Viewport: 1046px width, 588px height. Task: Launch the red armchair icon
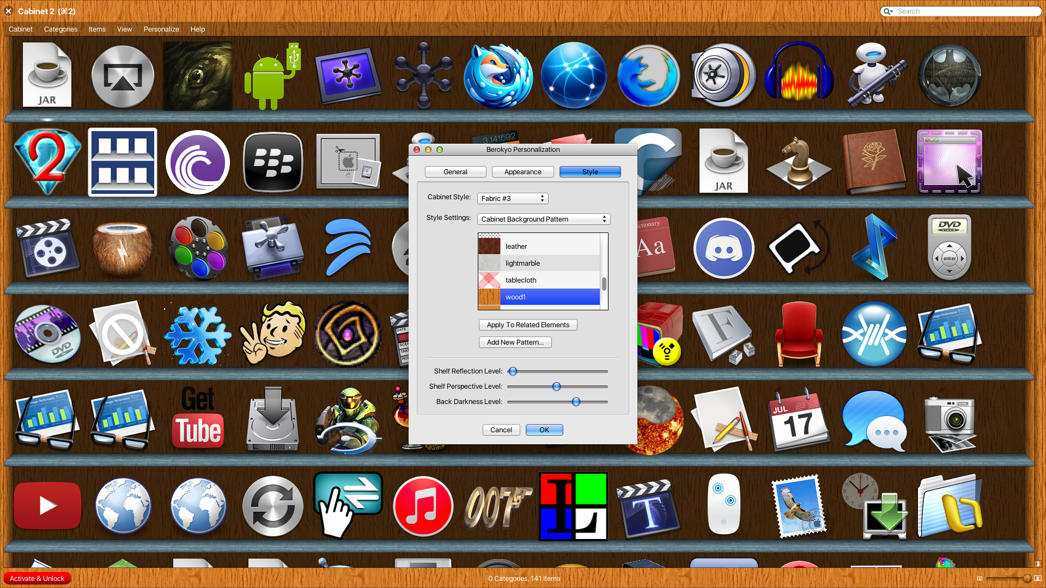799,334
